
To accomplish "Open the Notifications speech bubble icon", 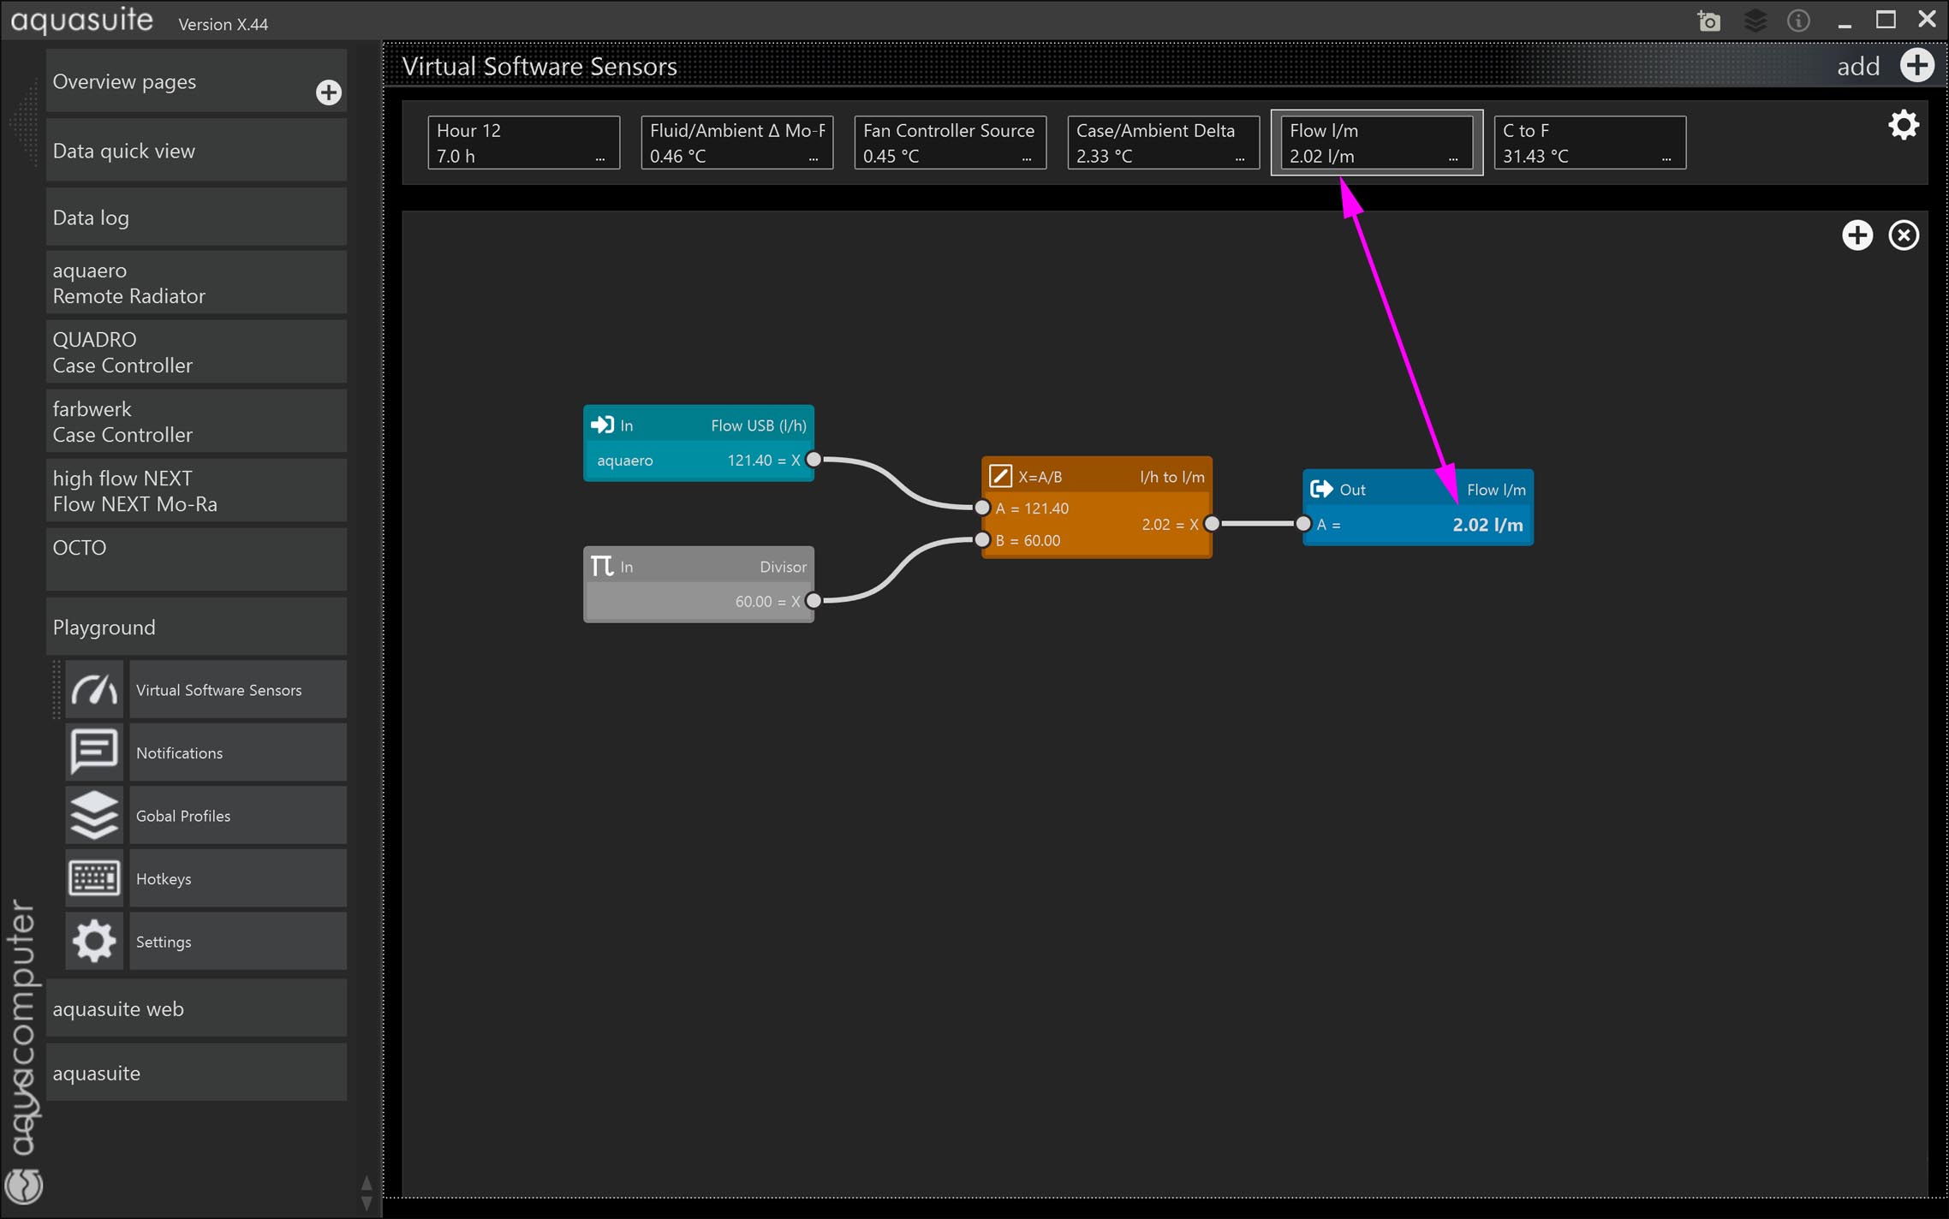I will (x=93, y=752).
